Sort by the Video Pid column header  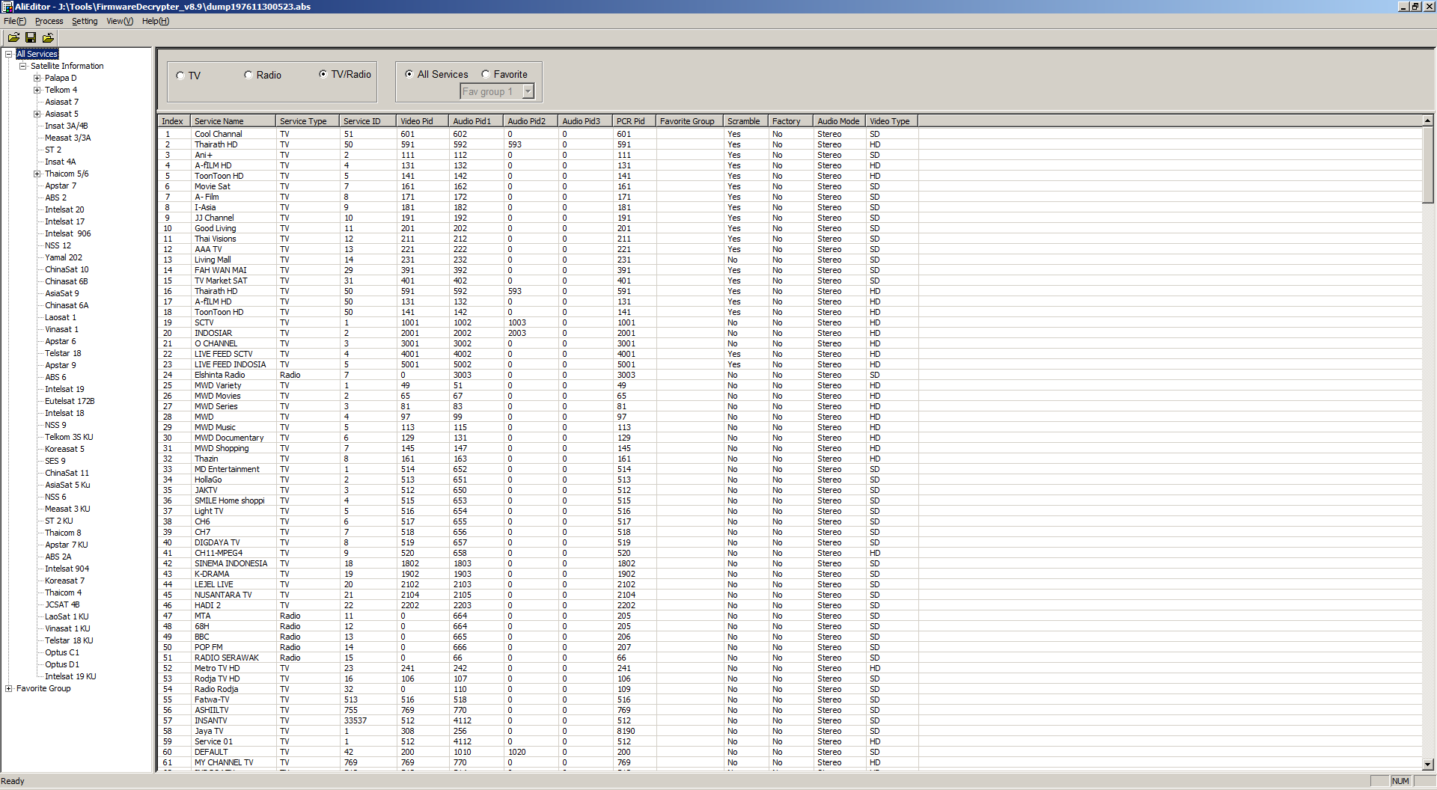coord(423,121)
